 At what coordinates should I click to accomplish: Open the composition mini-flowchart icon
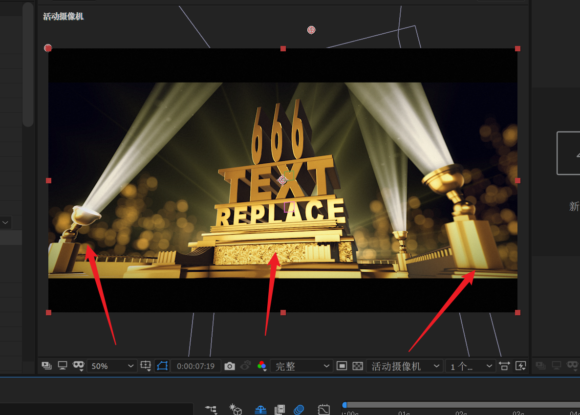point(211,410)
